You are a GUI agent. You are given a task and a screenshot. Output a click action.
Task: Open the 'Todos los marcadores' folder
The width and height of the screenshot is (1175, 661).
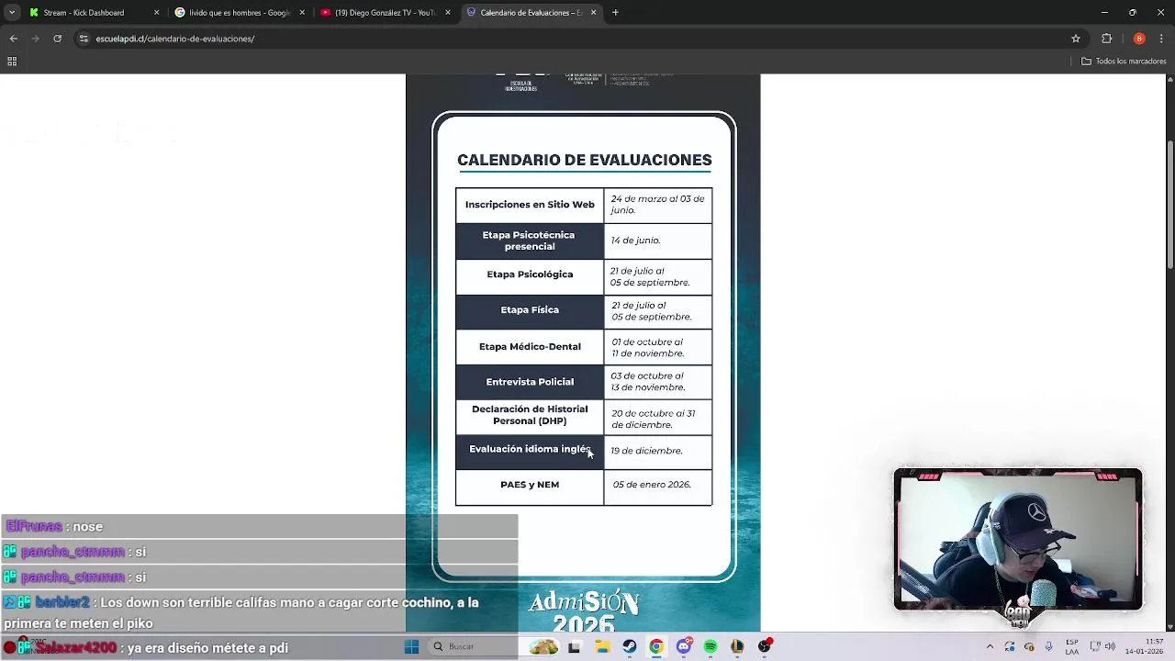(1124, 62)
